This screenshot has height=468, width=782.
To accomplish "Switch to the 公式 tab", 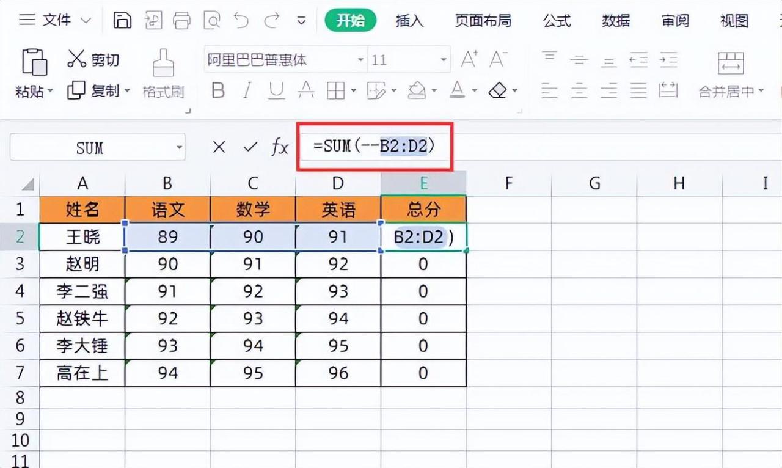I will [x=557, y=21].
